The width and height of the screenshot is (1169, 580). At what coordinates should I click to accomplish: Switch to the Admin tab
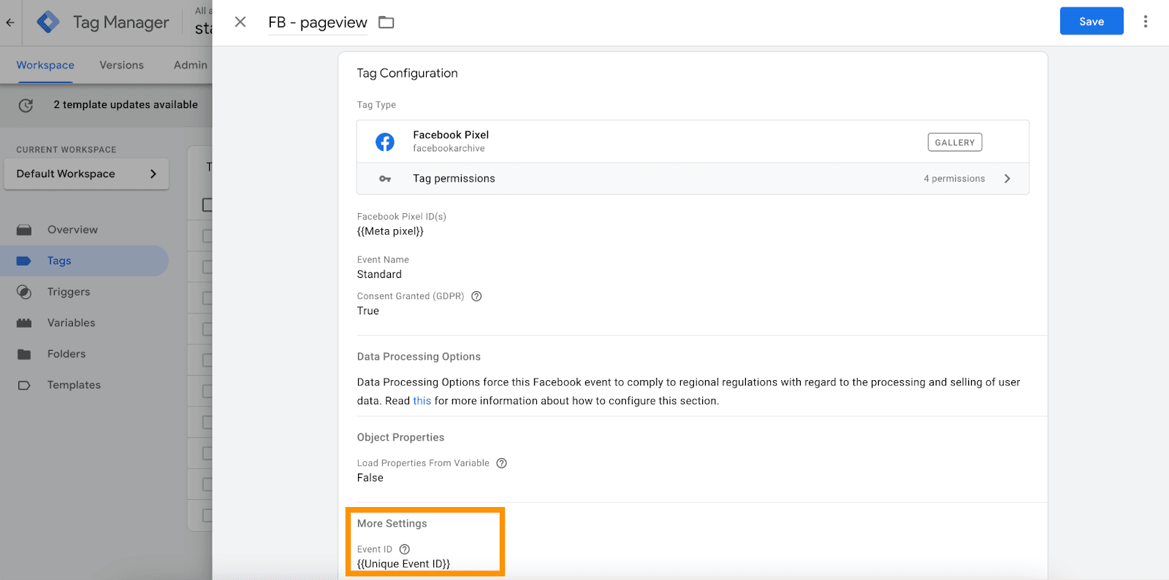pyautogui.click(x=191, y=65)
